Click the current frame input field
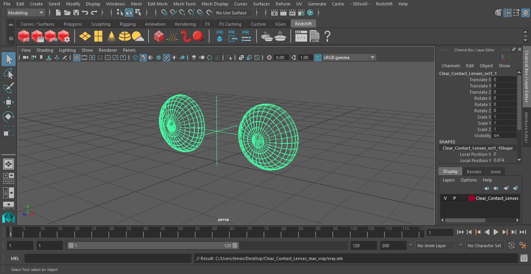531x274 pixels. pos(440,232)
